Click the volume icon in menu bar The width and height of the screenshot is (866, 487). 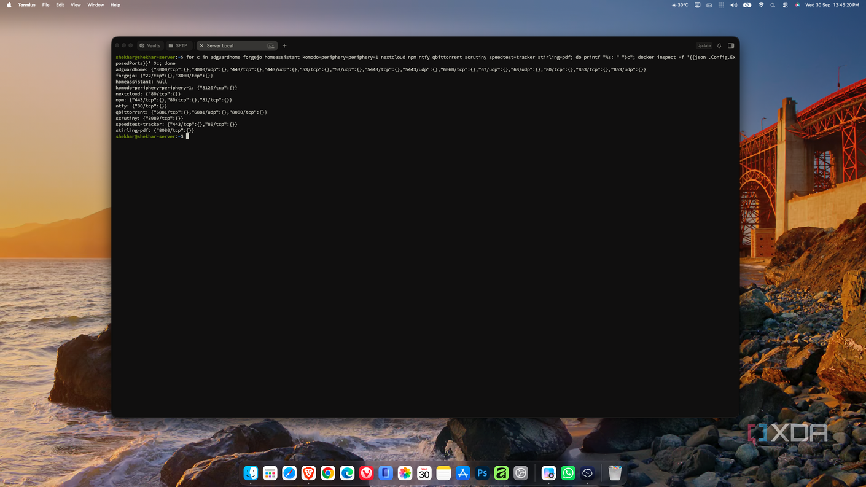(x=733, y=5)
